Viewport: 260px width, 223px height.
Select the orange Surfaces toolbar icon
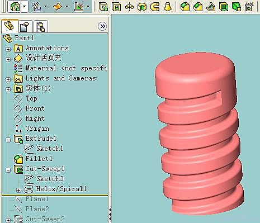point(58,7)
